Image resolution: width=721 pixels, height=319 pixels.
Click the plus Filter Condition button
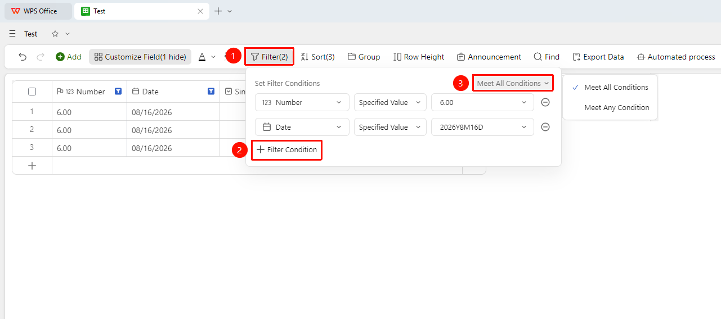(x=286, y=150)
